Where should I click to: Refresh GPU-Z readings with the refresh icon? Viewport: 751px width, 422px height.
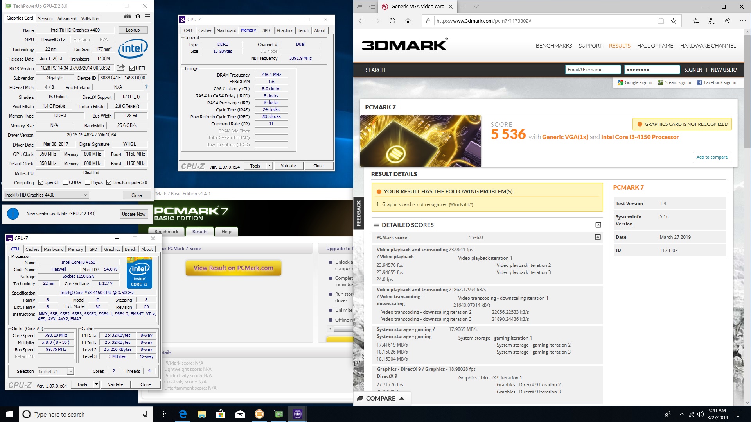[138, 17]
